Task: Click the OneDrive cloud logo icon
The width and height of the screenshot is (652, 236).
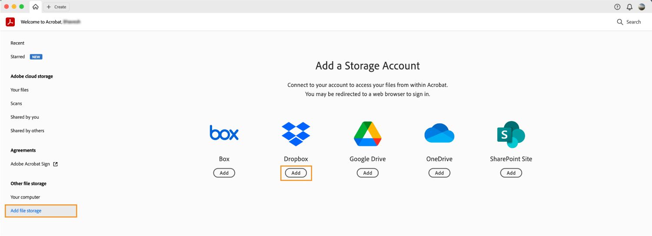Action: point(439,133)
